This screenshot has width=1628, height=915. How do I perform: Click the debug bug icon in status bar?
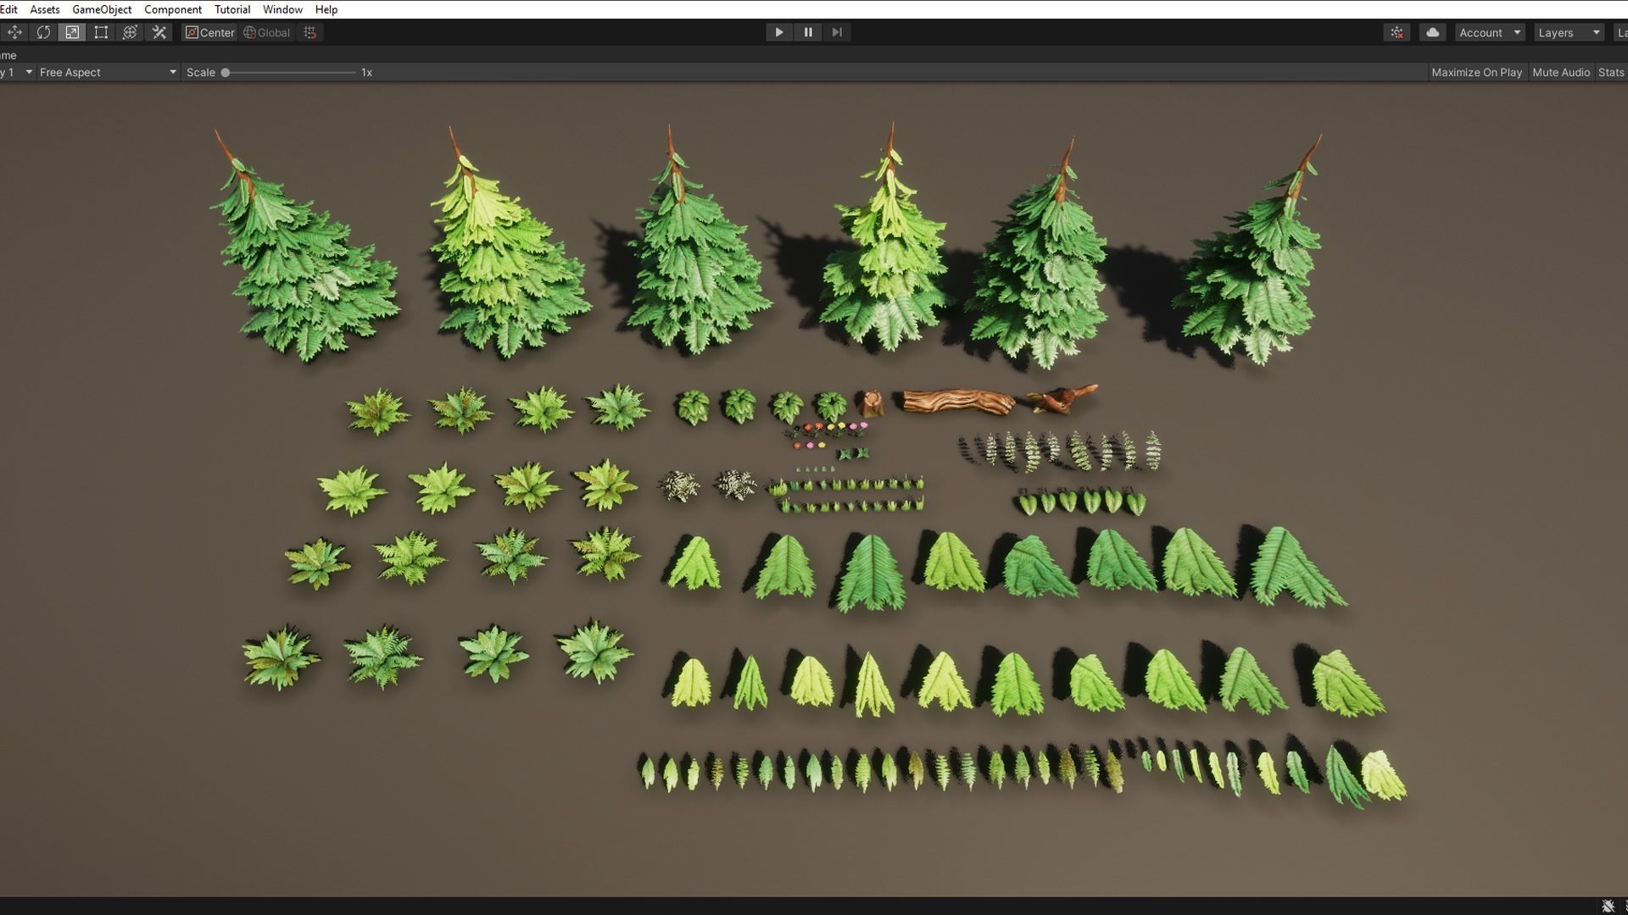click(1608, 906)
